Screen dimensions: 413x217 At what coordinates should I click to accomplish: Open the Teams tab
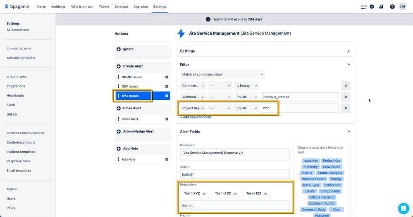pos(104,7)
